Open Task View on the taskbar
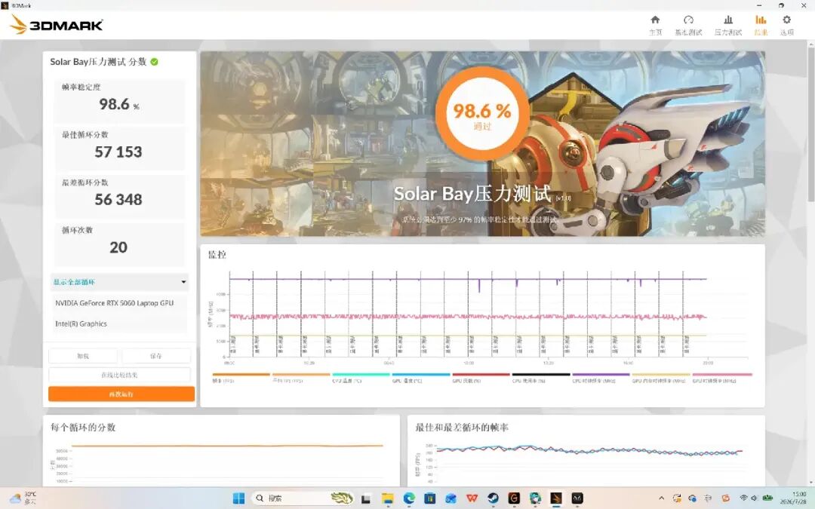Viewport: 815px width, 509px height. [366, 498]
